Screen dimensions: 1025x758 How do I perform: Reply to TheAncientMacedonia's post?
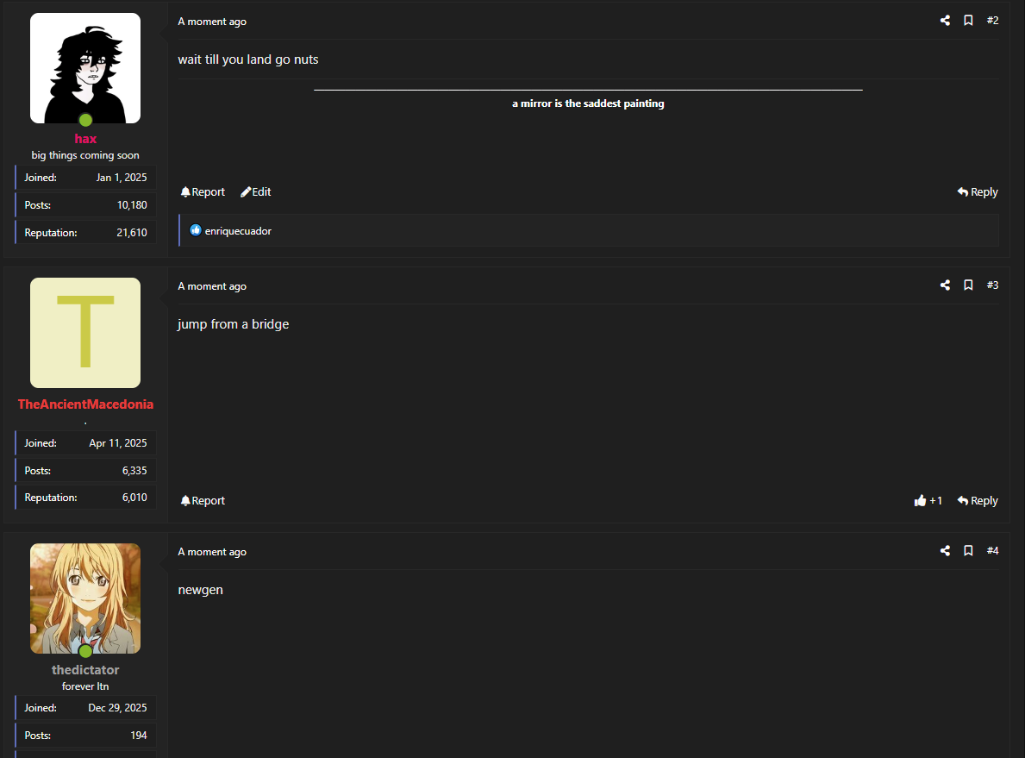[978, 501]
